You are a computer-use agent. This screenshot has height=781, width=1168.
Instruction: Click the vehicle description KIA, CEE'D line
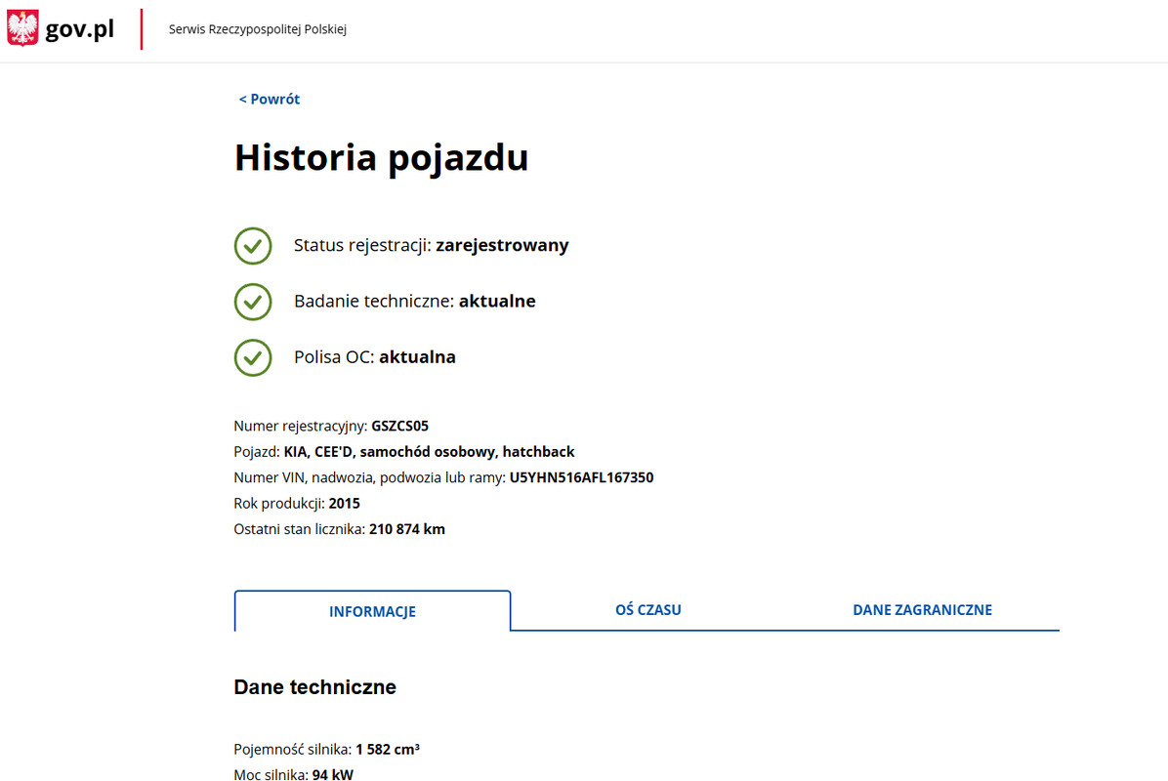click(x=429, y=452)
